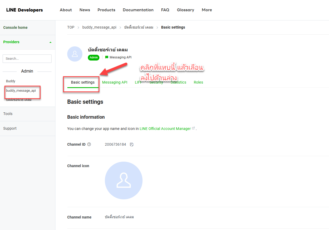Screen dimensions: 329x230
Task: Switch to the Messaging API tab
Action: 115,82
